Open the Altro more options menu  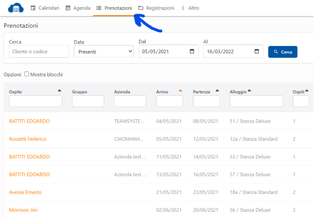tap(190, 8)
